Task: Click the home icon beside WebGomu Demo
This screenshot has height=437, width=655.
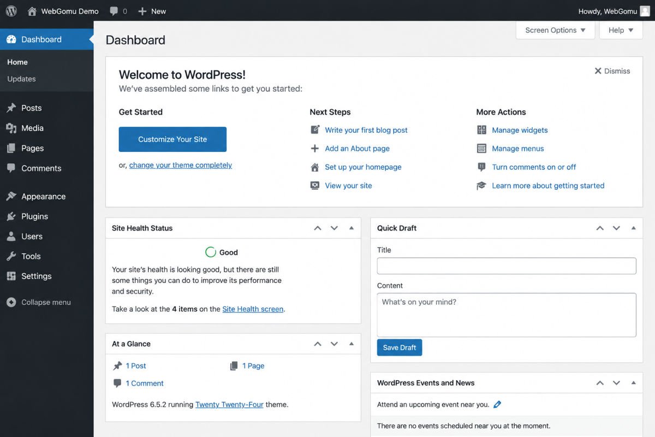Action: [x=32, y=11]
